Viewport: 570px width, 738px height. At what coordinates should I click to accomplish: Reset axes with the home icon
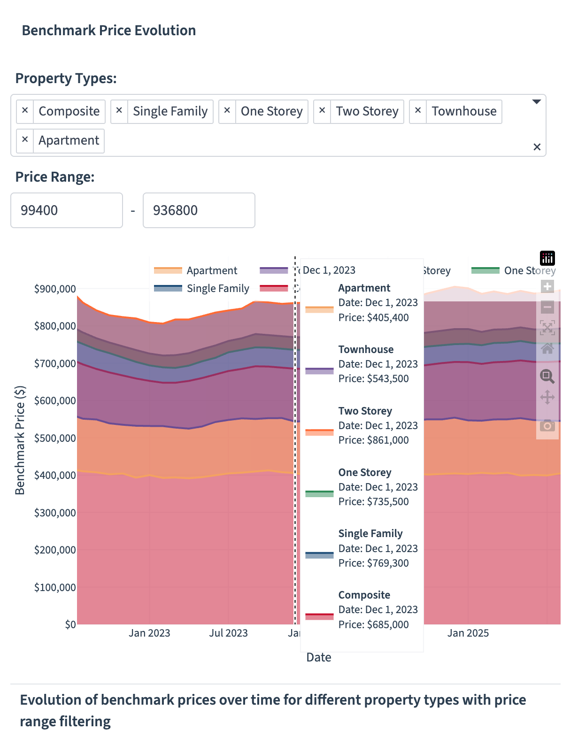(547, 348)
